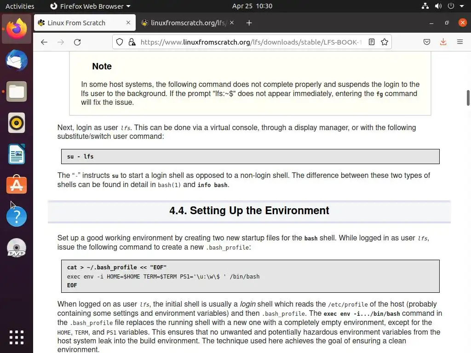471x353 pixels.
Task: Open the Files manager from dock
Action: coord(17,91)
